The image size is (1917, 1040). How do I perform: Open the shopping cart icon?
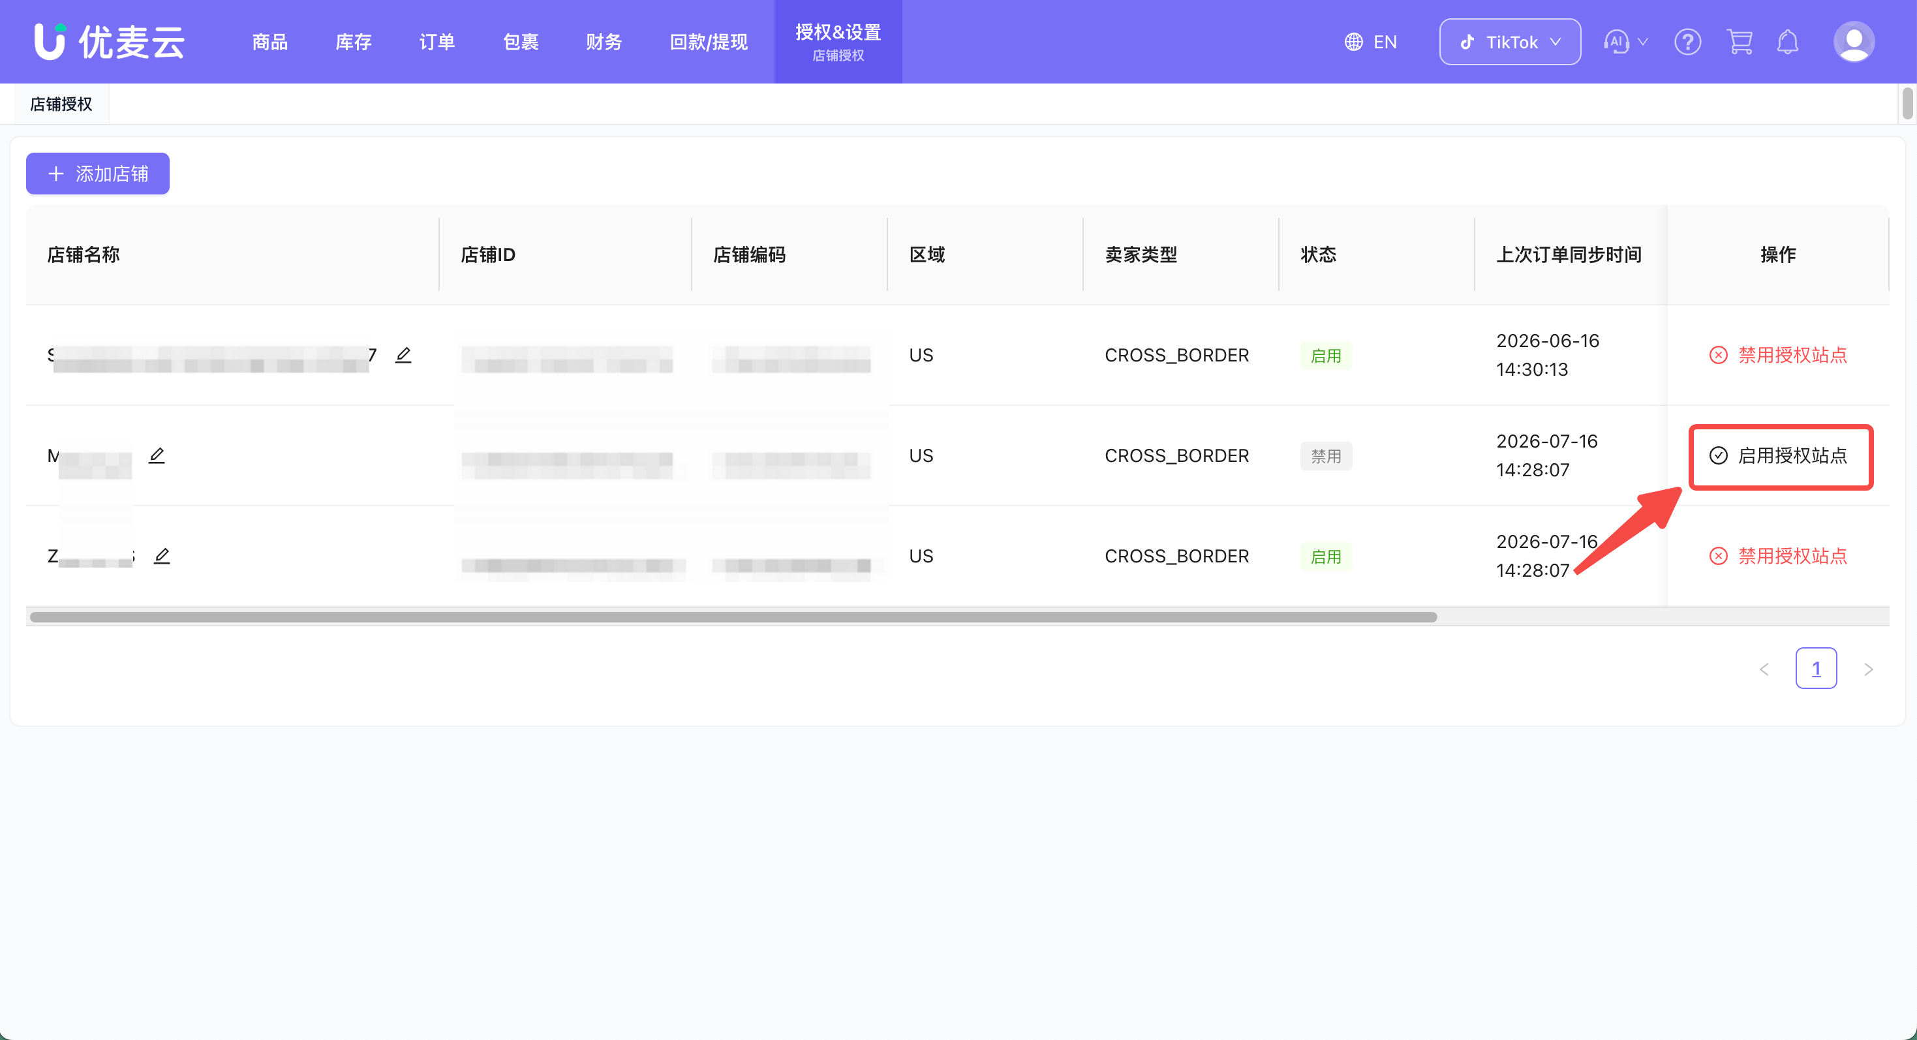click(1739, 42)
